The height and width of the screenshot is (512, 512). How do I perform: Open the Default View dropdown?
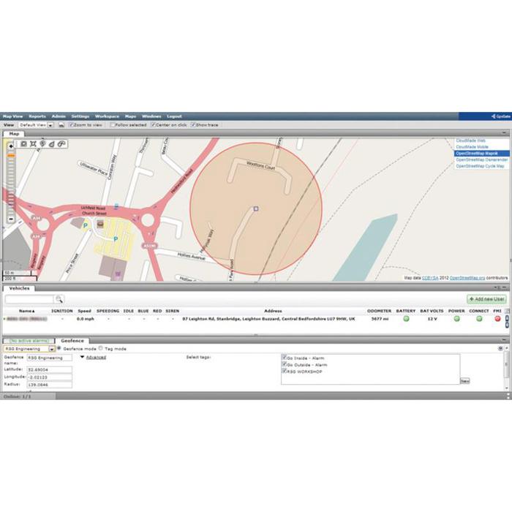(x=50, y=125)
